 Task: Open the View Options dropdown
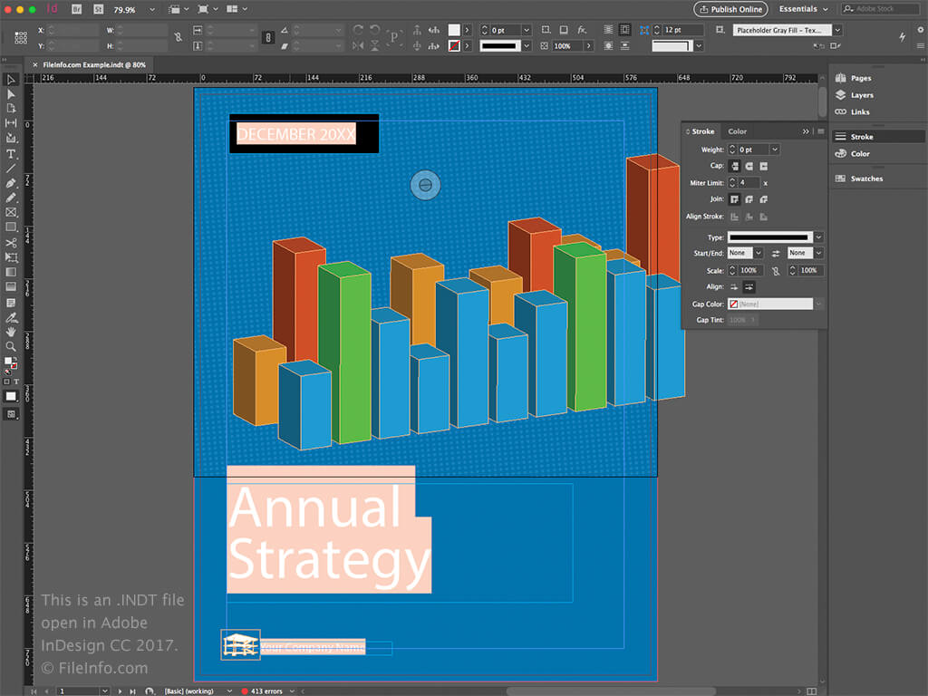(x=178, y=9)
